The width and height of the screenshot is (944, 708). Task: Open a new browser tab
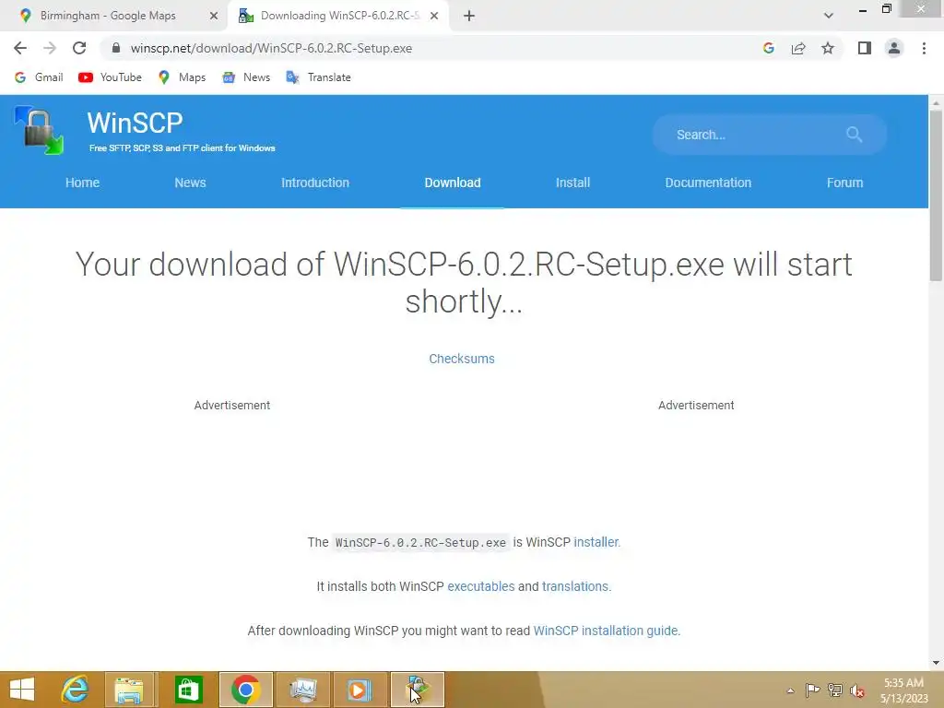(469, 17)
